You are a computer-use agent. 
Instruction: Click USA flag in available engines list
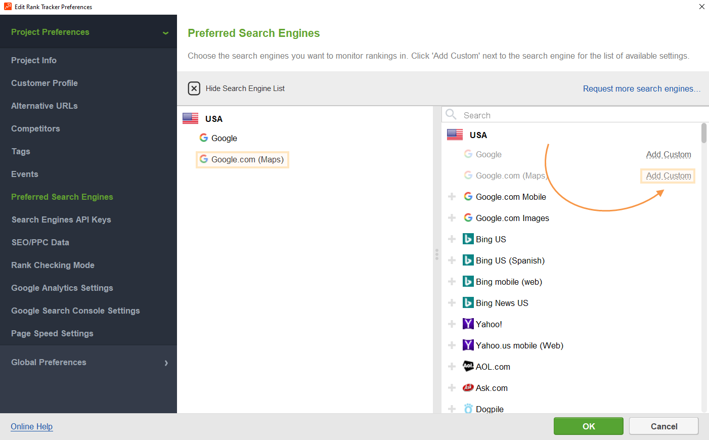pyautogui.click(x=455, y=135)
